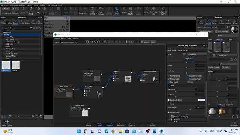Enable the Normal Map checkbox

[x=168, y=112]
